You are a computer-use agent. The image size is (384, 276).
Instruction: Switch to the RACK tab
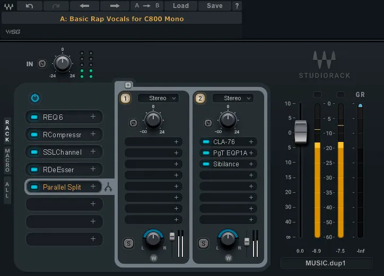[7, 131]
